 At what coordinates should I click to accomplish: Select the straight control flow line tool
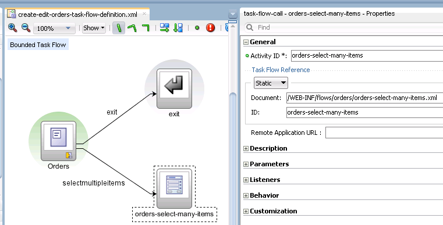point(119,28)
